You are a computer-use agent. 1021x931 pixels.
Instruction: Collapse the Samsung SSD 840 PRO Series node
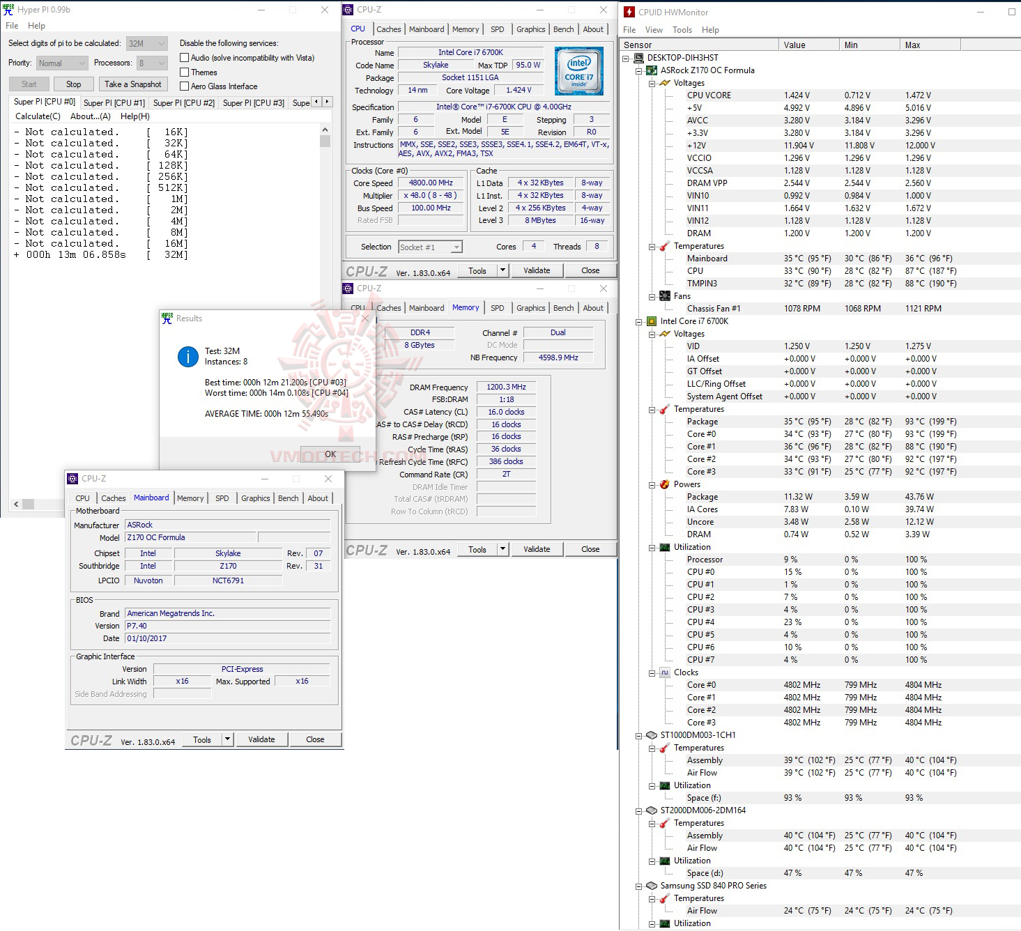click(x=639, y=886)
